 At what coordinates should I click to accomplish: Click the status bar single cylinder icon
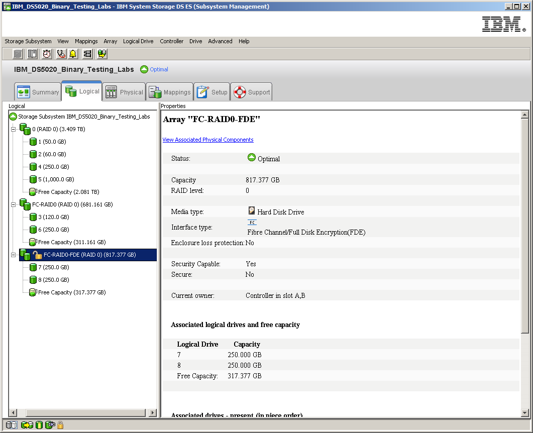39,425
